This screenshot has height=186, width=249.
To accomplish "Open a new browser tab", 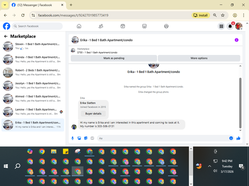I will (x=71, y=5).
